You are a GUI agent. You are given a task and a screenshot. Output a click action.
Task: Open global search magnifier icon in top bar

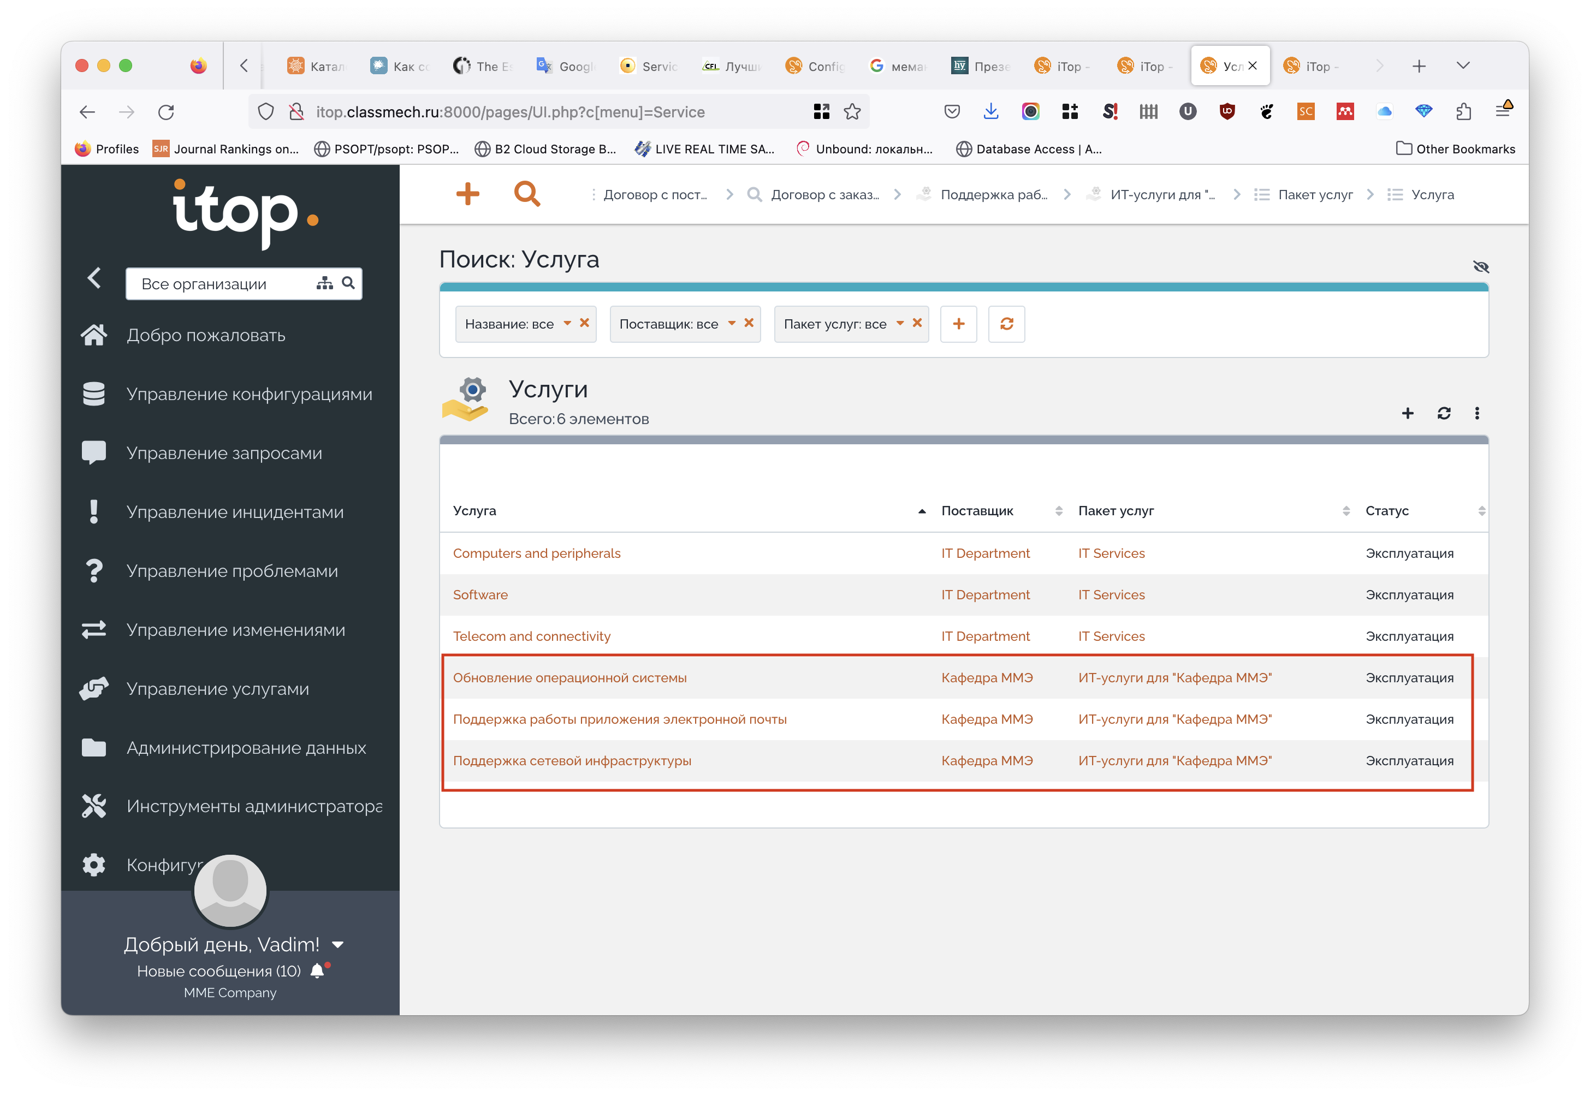[527, 194]
